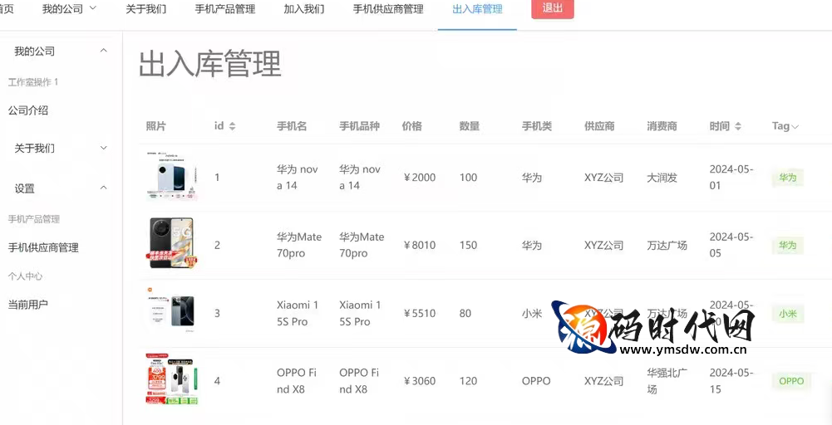Collapse the sidebar 我的公司 section
Viewport: 832px width, 425px height.
click(104, 51)
